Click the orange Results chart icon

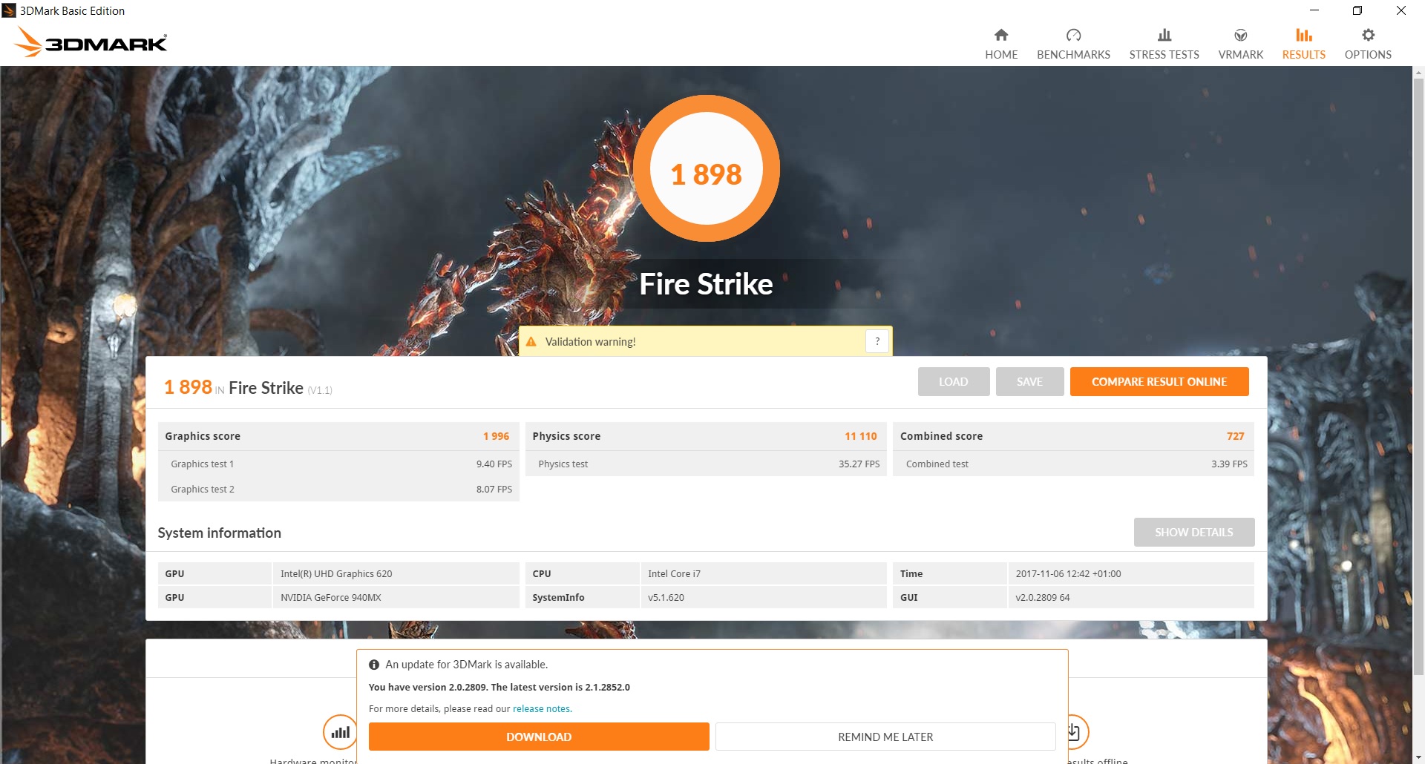point(1303,35)
